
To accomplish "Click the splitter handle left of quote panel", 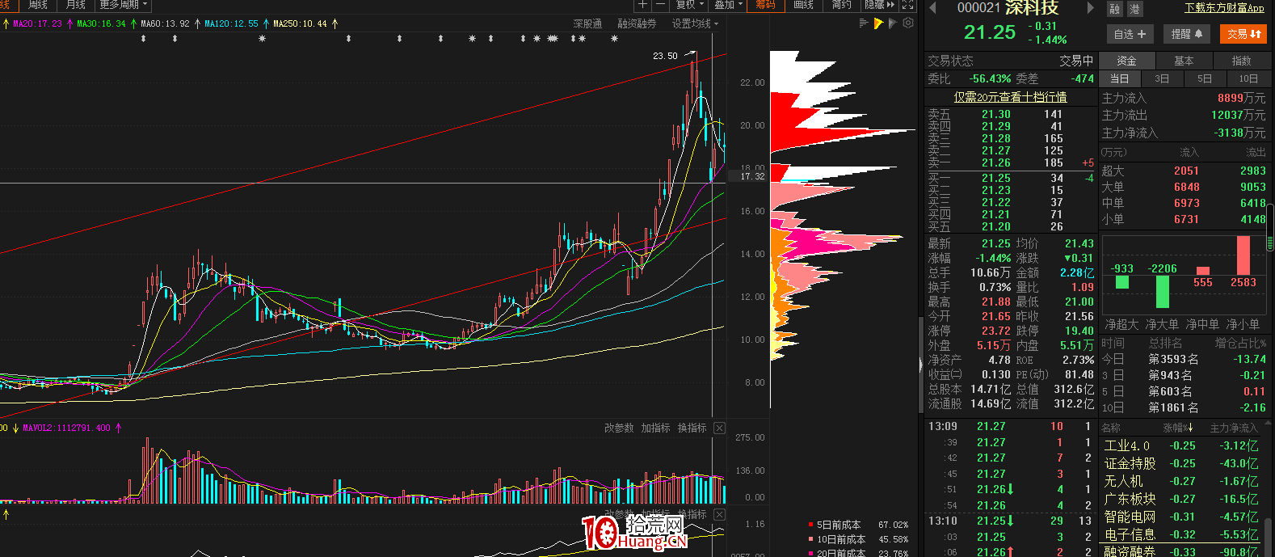I will pos(920,364).
